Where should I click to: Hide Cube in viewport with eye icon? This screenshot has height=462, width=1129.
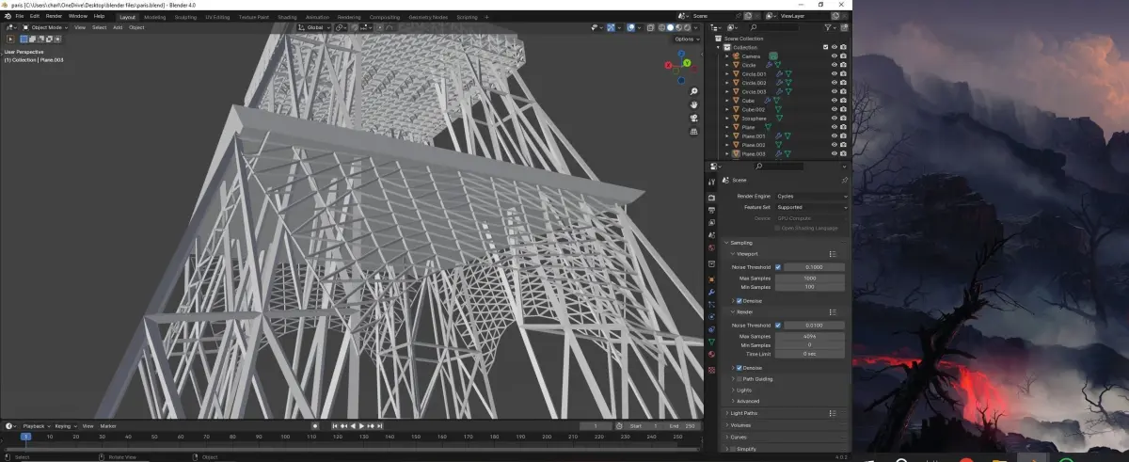click(x=834, y=101)
